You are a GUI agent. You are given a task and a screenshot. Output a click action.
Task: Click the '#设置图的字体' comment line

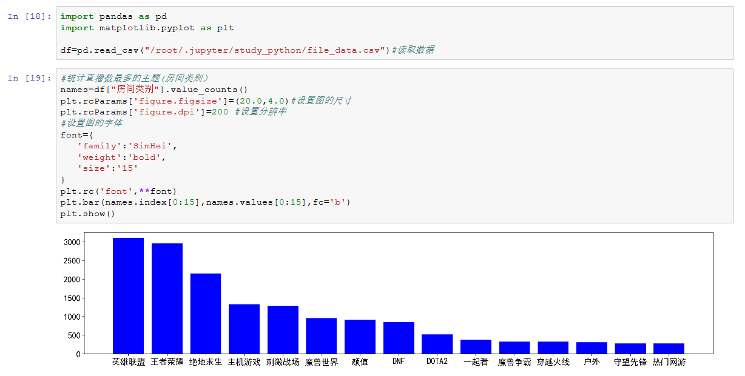pos(91,123)
